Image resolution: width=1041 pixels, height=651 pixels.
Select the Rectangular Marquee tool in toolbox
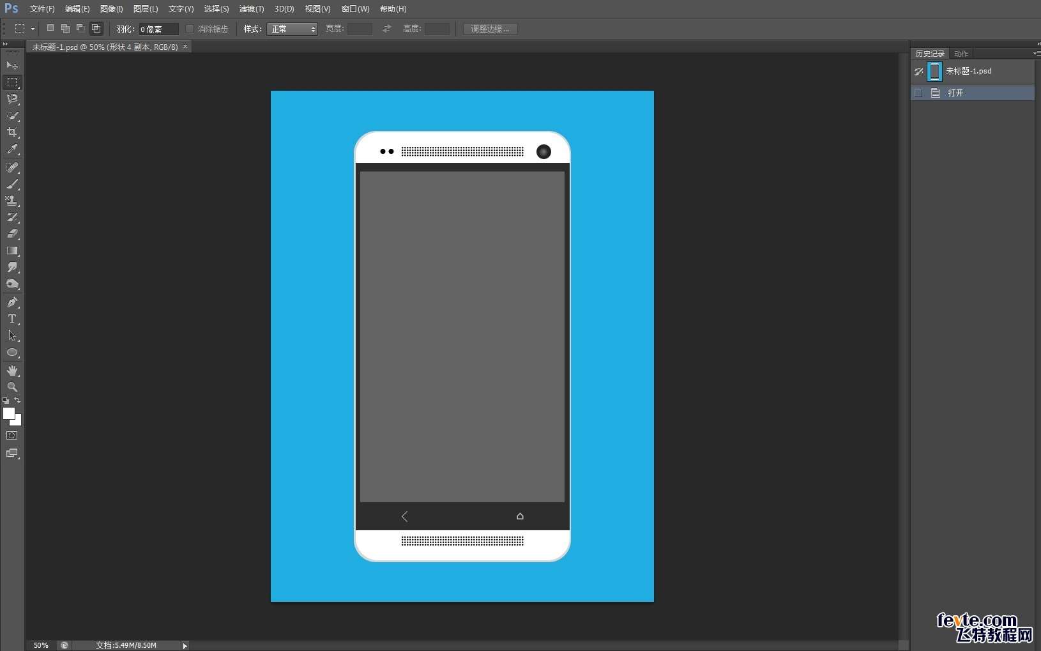click(12, 82)
